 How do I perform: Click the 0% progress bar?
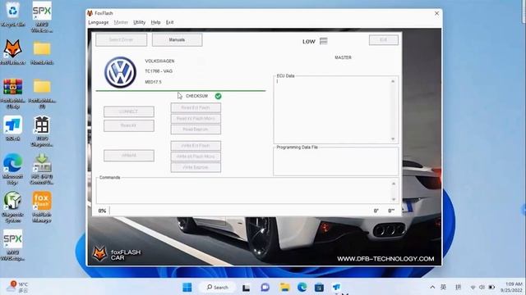(240, 211)
